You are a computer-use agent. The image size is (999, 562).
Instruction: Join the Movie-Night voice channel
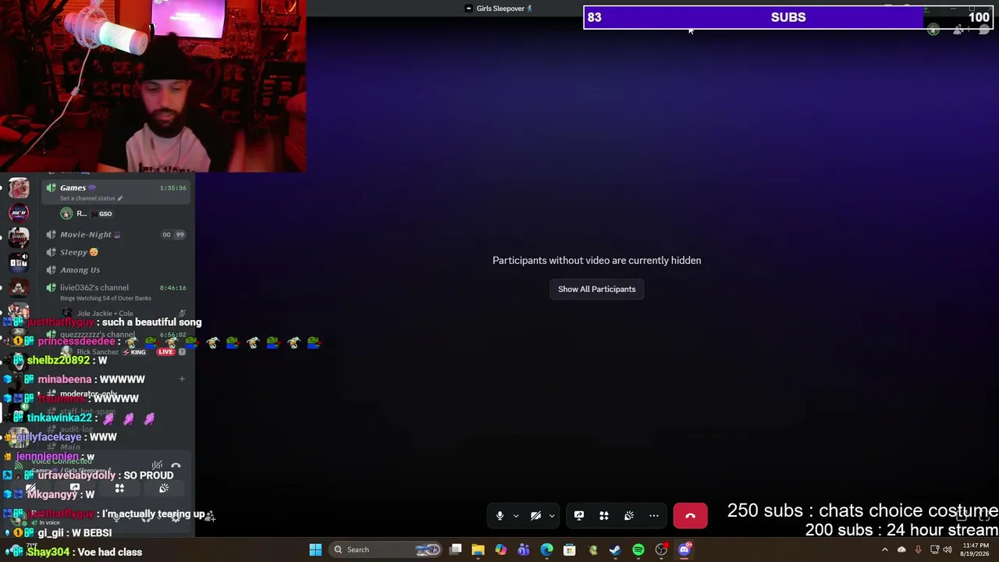pyautogui.click(x=116, y=234)
